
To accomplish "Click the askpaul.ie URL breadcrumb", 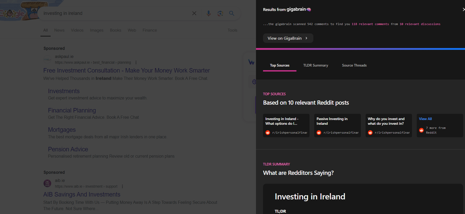I will click(x=93, y=62).
